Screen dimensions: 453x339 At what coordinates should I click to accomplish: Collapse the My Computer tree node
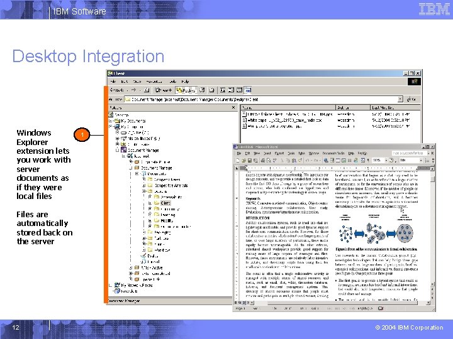click(110, 127)
